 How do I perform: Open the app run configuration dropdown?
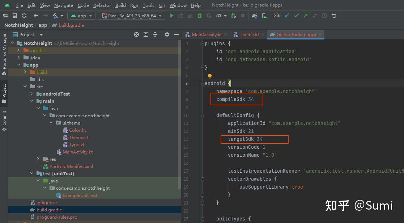pos(82,16)
